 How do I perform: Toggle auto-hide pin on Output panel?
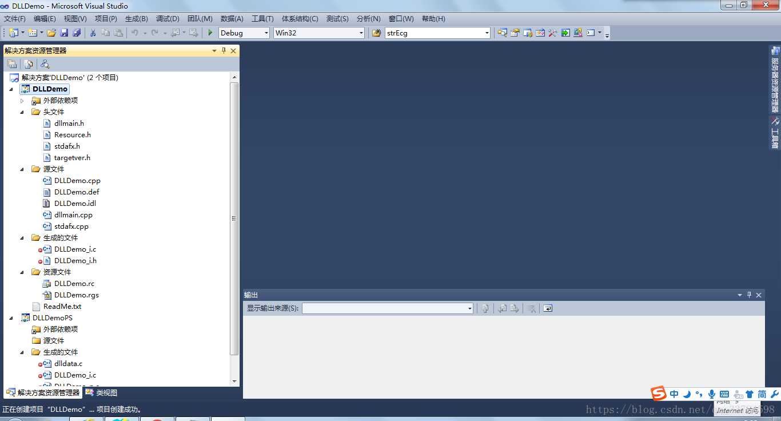point(750,295)
